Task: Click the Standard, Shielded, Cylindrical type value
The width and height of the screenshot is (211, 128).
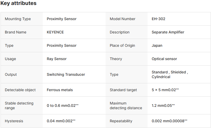Action: (x=170, y=74)
